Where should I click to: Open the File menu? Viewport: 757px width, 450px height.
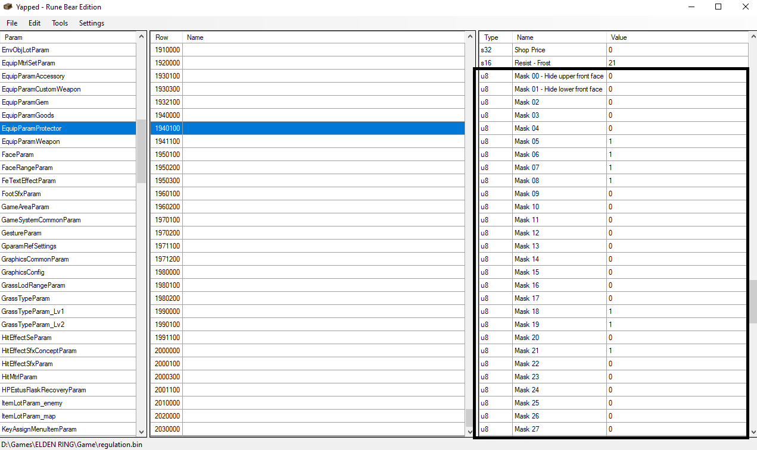tap(12, 23)
